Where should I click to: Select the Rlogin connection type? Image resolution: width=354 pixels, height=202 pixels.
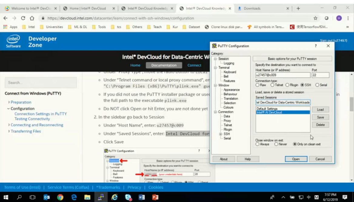pyautogui.click(x=287, y=85)
